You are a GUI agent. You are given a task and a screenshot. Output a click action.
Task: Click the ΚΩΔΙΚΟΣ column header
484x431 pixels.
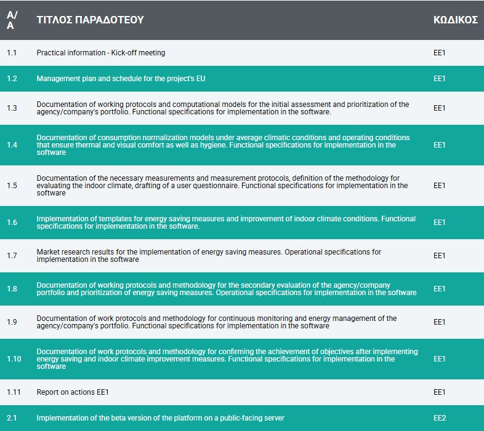pyautogui.click(x=455, y=20)
